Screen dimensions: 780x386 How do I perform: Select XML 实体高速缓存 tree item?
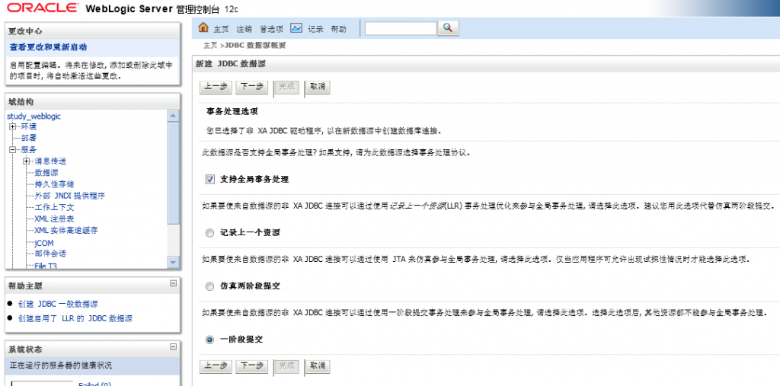pos(66,231)
